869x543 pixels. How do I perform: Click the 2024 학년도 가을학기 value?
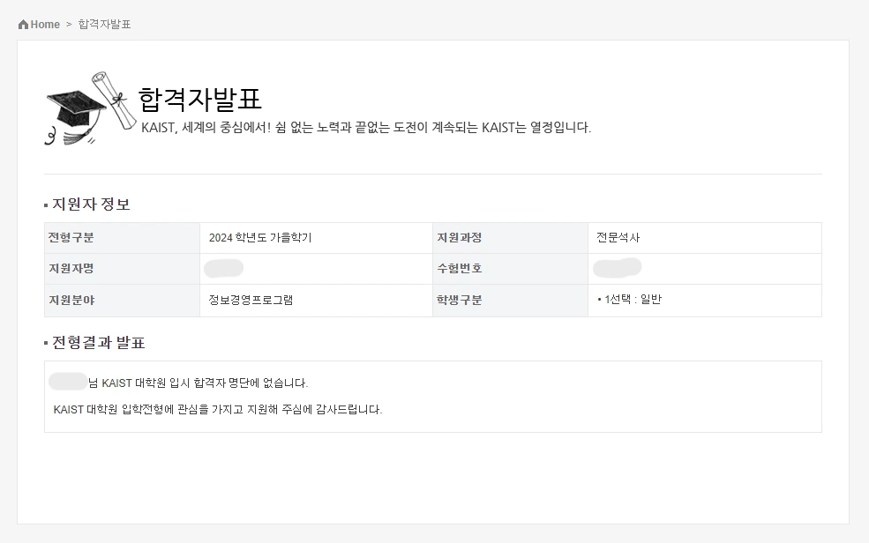point(261,237)
